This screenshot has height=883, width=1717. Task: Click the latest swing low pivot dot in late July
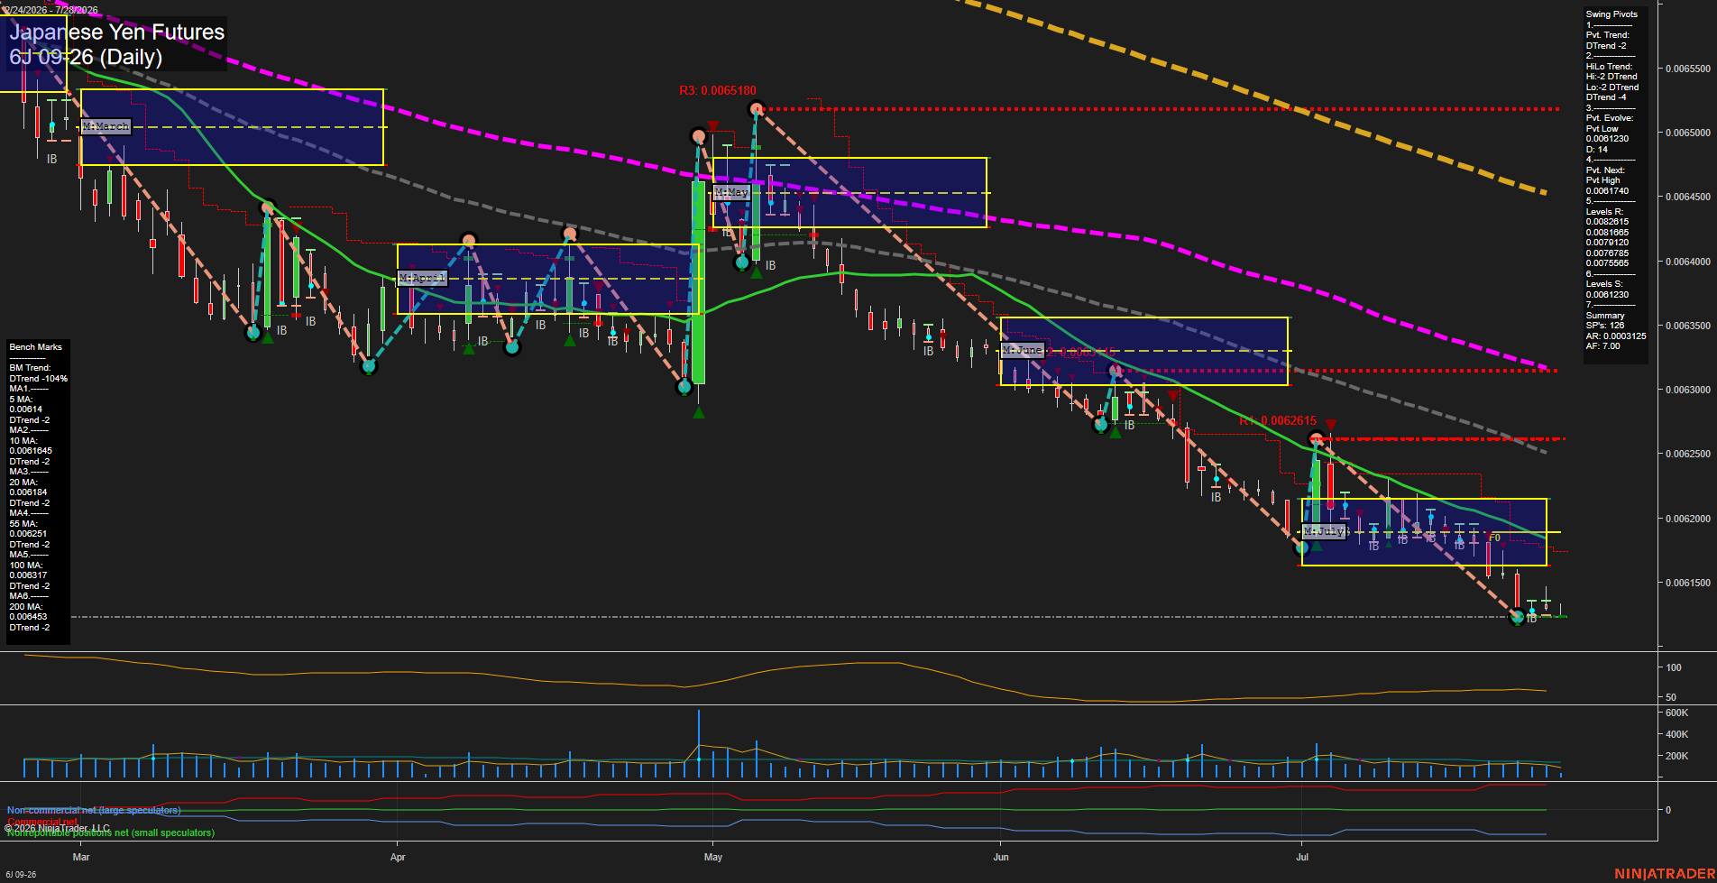tap(1517, 618)
